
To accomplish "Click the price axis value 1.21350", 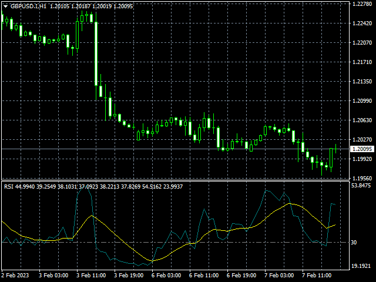I will click(x=362, y=82).
